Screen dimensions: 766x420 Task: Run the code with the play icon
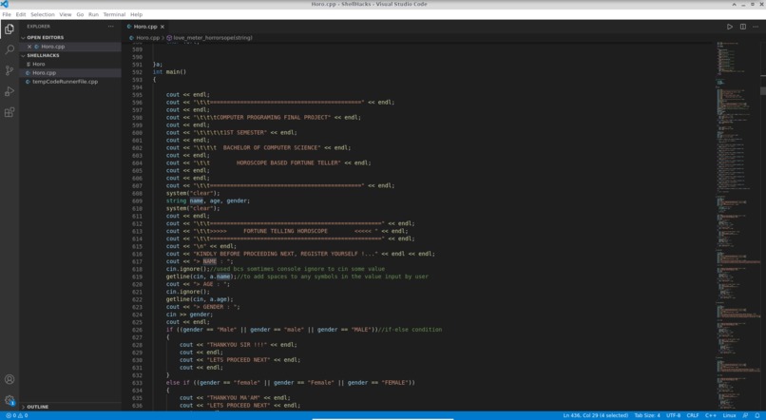[729, 27]
